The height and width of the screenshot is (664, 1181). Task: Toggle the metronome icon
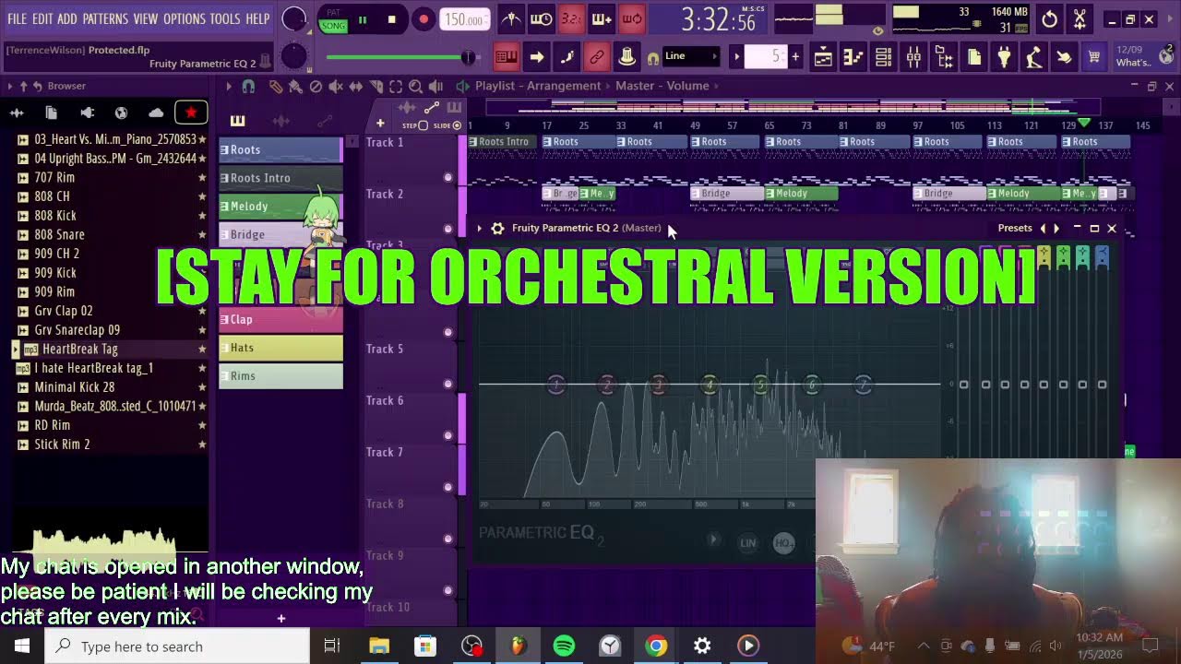[511, 18]
